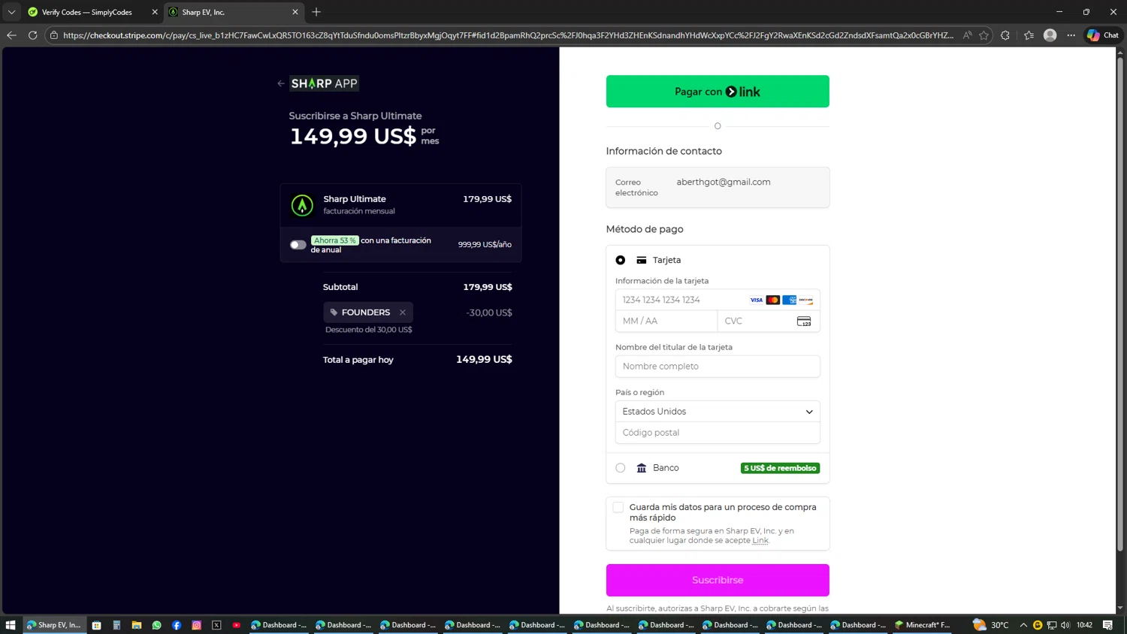
Task: Open Windows Start menu
Action: point(11,625)
